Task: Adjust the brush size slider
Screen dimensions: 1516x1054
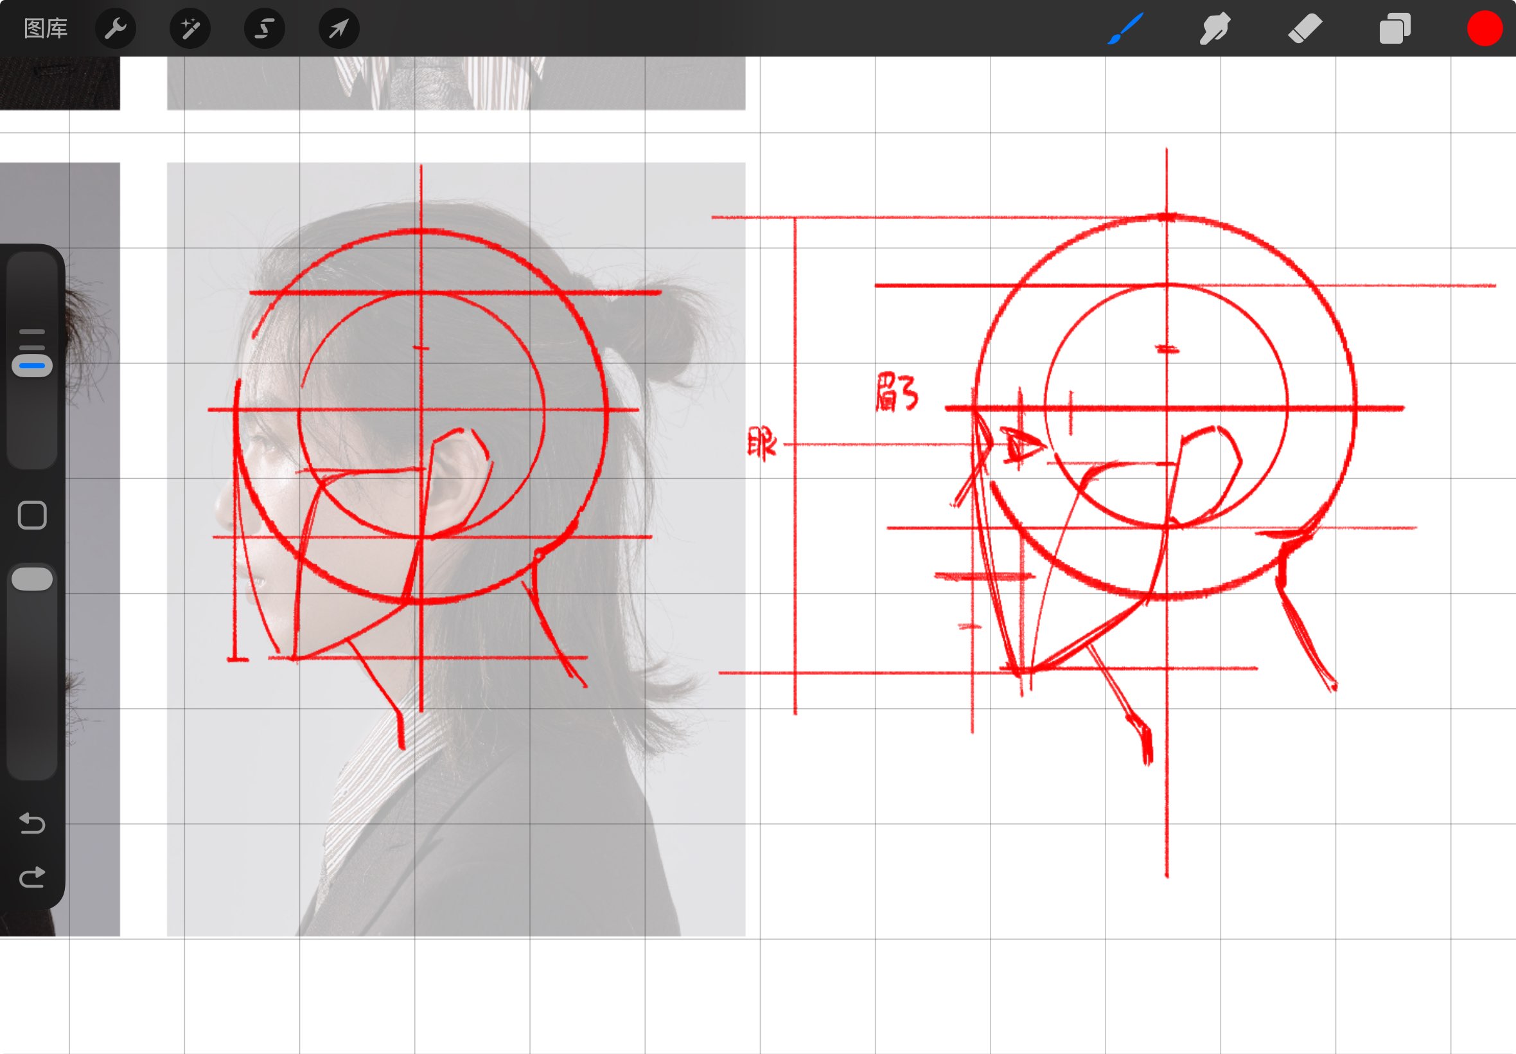Action: [32, 360]
